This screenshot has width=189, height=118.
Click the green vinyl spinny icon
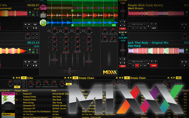[x=43, y=23]
